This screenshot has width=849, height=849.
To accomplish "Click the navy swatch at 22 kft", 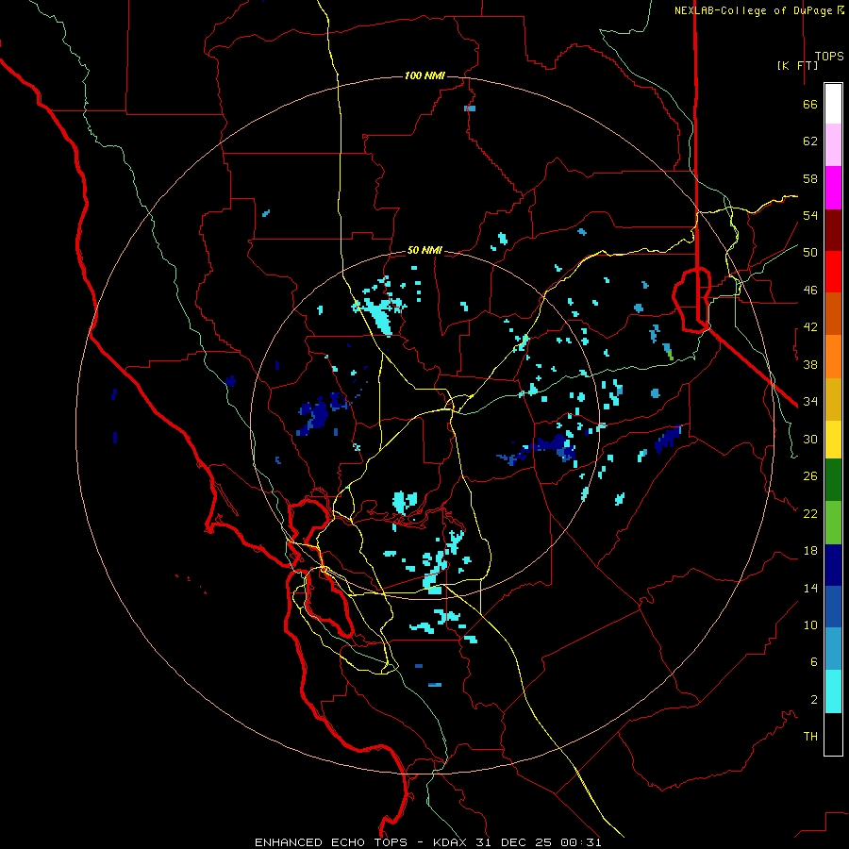I will click(x=833, y=565).
